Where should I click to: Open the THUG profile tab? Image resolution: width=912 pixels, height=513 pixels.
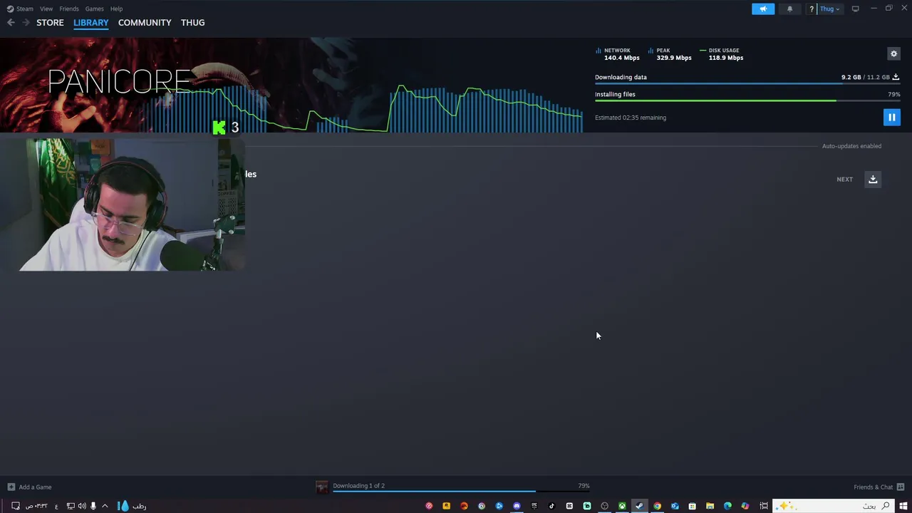pos(192,23)
